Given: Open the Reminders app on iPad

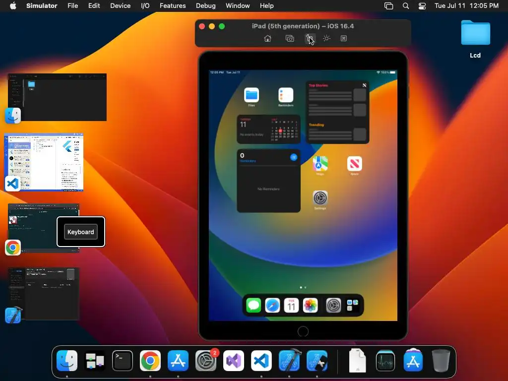Looking at the screenshot, I should click(286, 95).
